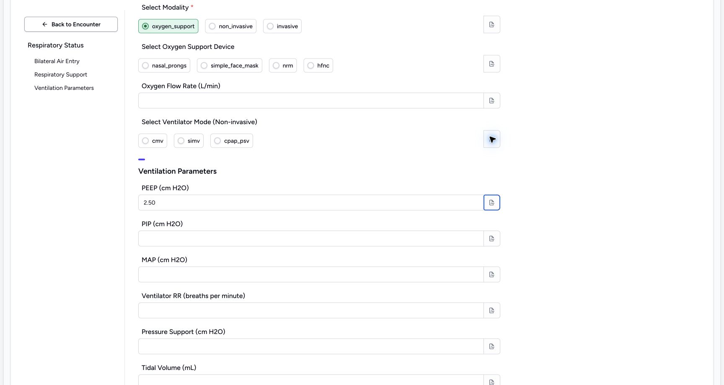Focus the Oxygen Flow Rate input
This screenshot has width=724, height=385.
(311, 101)
